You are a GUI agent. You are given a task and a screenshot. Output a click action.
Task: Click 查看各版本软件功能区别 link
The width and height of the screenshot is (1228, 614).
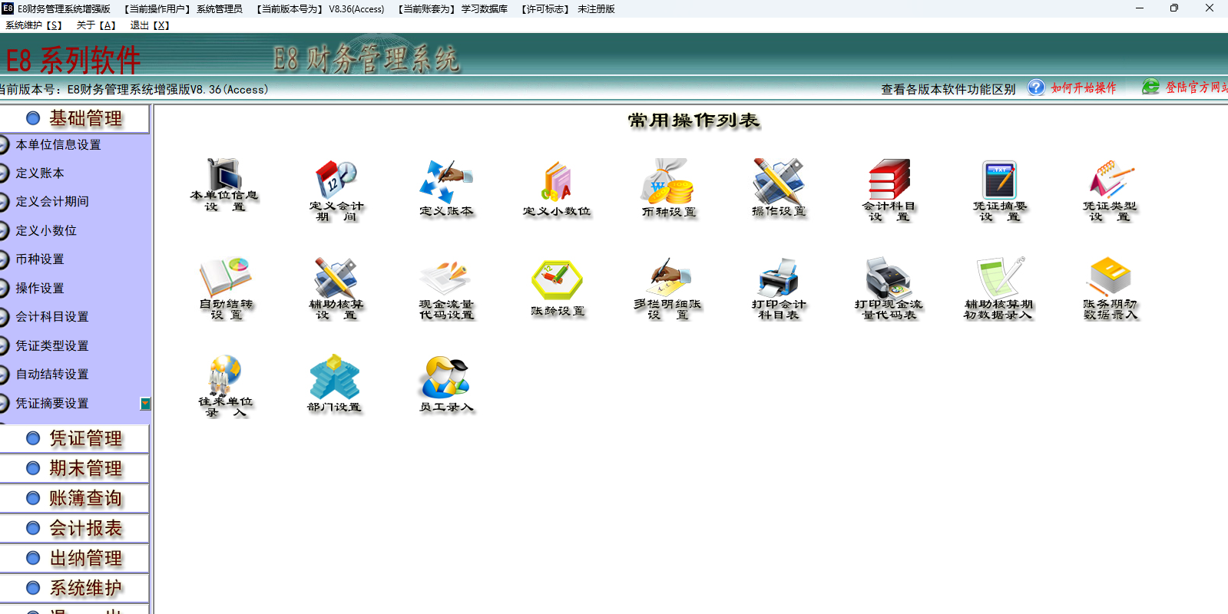[x=948, y=89]
